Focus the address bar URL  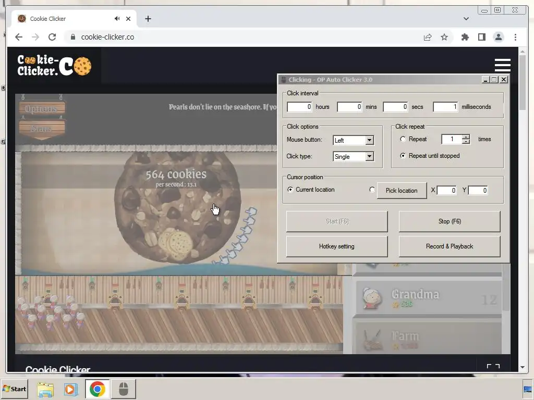(x=107, y=37)
